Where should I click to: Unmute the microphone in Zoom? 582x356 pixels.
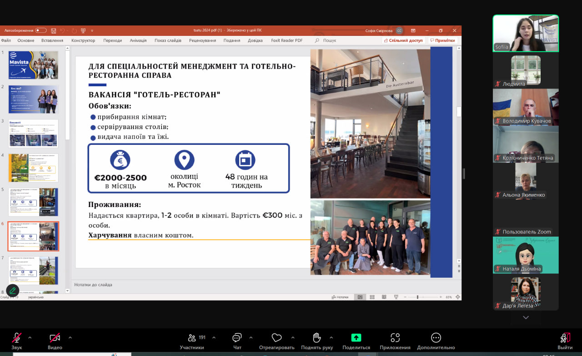(17, 338)
